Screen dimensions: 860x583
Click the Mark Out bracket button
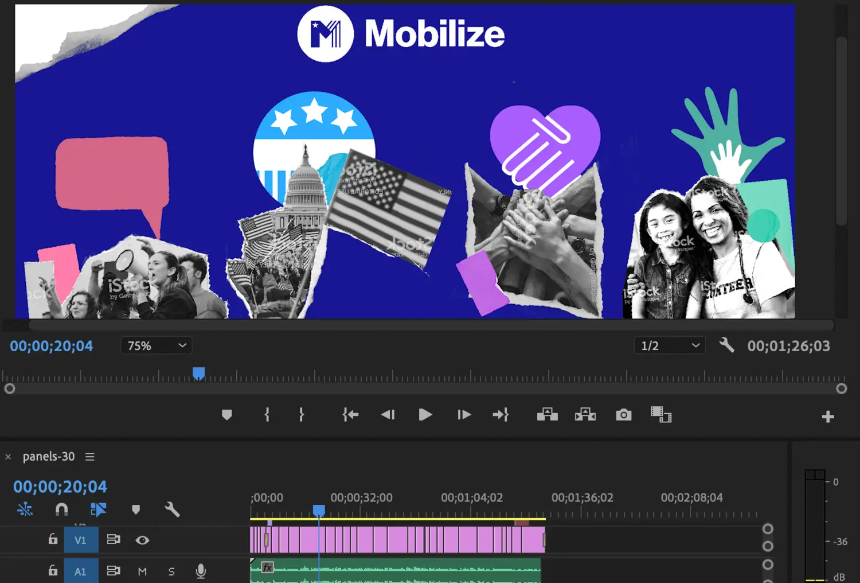click(301, 414)
